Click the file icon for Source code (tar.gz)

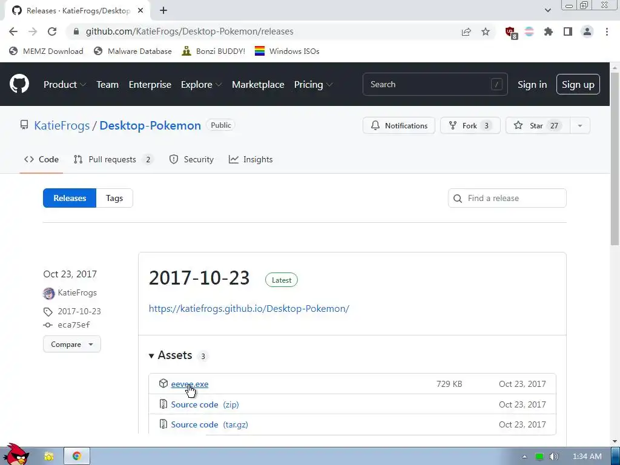(x=163, y=424)
